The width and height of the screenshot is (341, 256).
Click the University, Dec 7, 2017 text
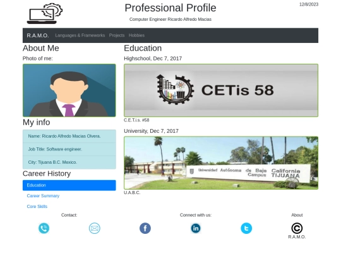pyautogui.click(x=151, y=131)
